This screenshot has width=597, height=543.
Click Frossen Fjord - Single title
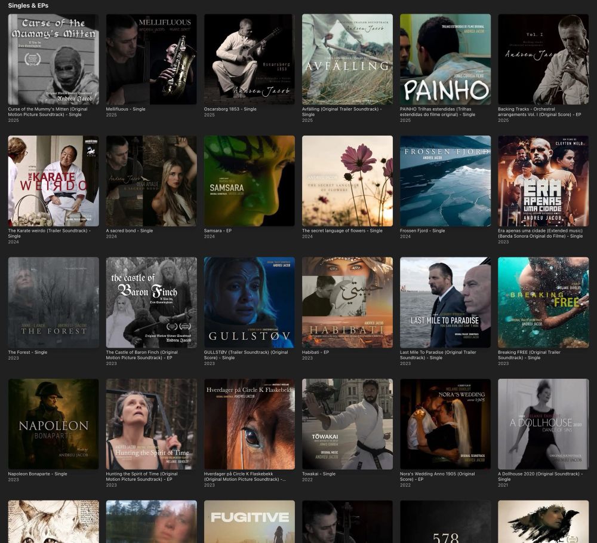[422, 231]
